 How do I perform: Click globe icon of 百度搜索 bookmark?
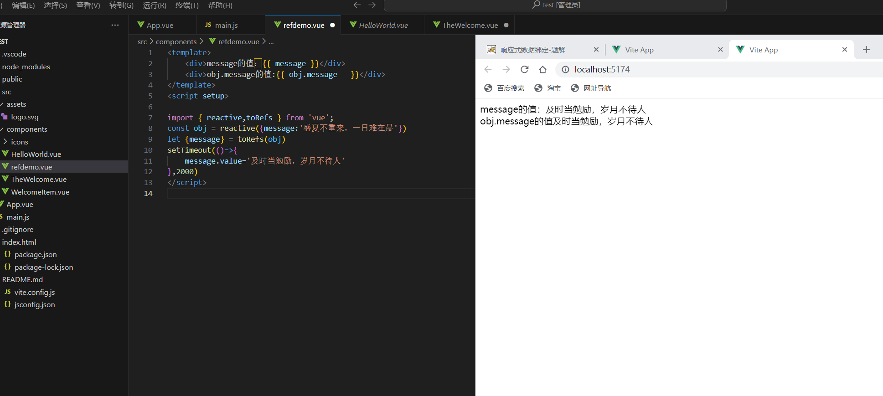(488, 88)
